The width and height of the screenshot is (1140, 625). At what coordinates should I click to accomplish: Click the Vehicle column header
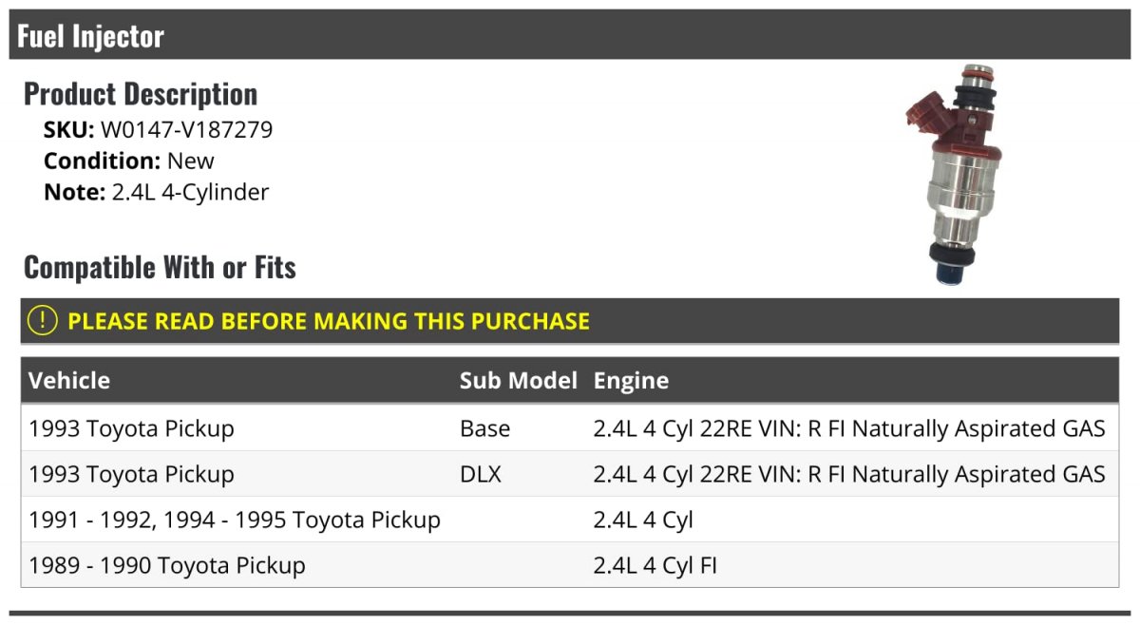[x=69, y=381]
